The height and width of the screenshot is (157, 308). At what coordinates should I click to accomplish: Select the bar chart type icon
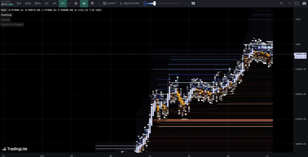[76, 3]
